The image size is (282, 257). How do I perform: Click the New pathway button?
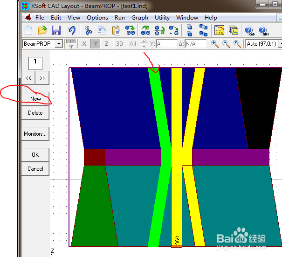pyautogui.click(x=35, y=98)
